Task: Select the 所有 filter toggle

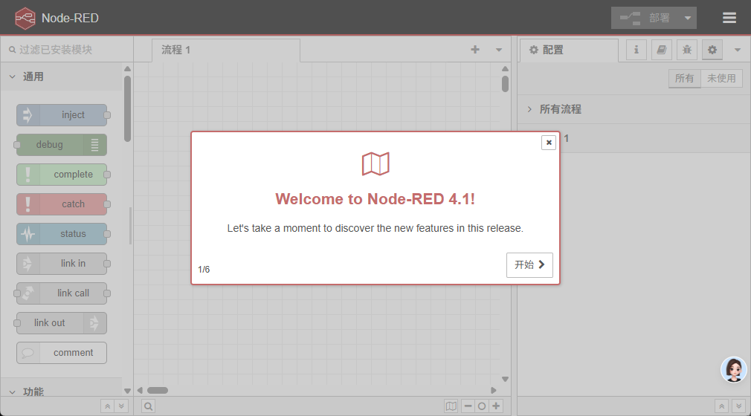Action: pos(684,78)
